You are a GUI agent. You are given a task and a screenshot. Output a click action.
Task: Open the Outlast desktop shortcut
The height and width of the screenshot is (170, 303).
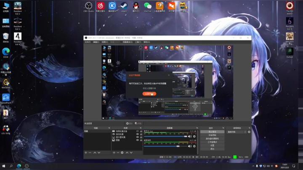click(x=290, y=53)
